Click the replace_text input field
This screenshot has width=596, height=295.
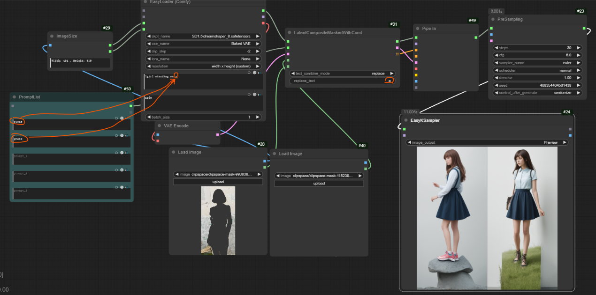(x=342, y=81)
